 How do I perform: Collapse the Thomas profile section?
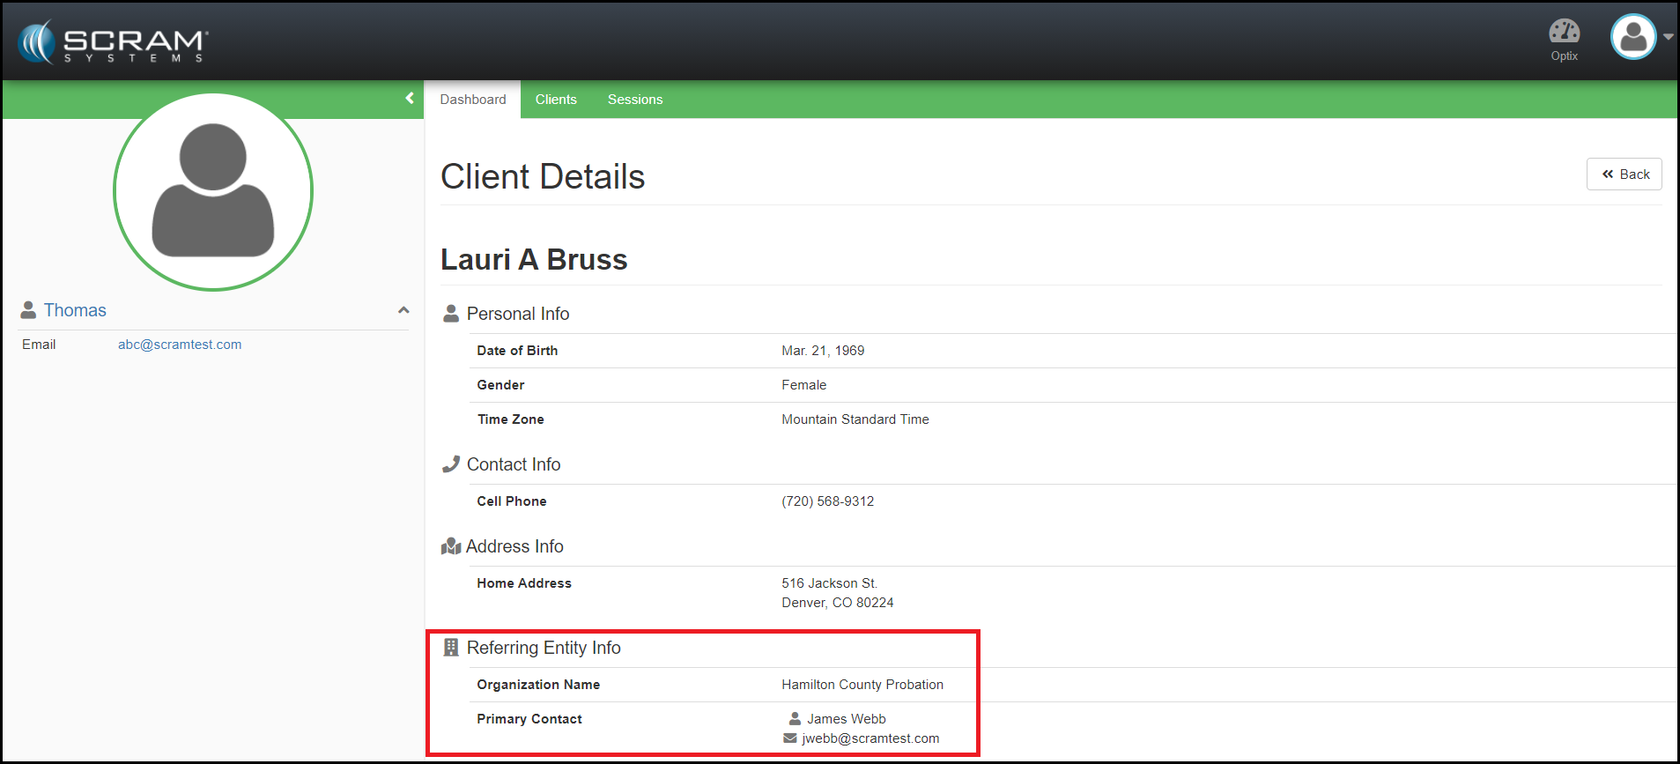pos(403,310)
